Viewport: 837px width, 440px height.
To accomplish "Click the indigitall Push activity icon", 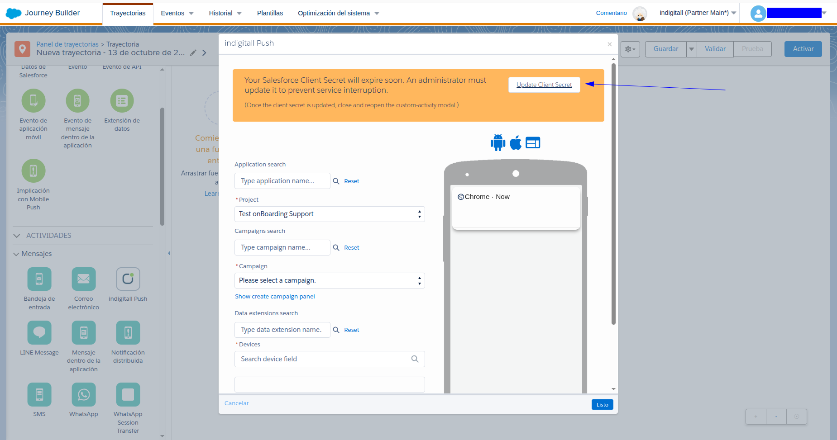I will pyautogui.click(x=128, y=279).
